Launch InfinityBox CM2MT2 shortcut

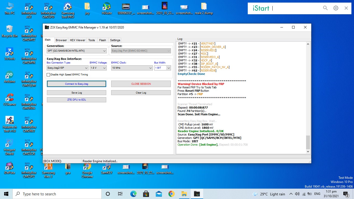point(29,33)
